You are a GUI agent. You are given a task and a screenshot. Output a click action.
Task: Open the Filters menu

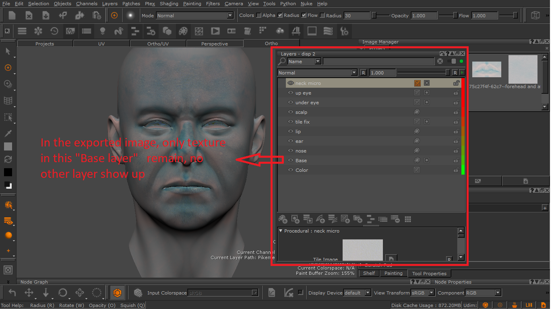click(213, 4)
